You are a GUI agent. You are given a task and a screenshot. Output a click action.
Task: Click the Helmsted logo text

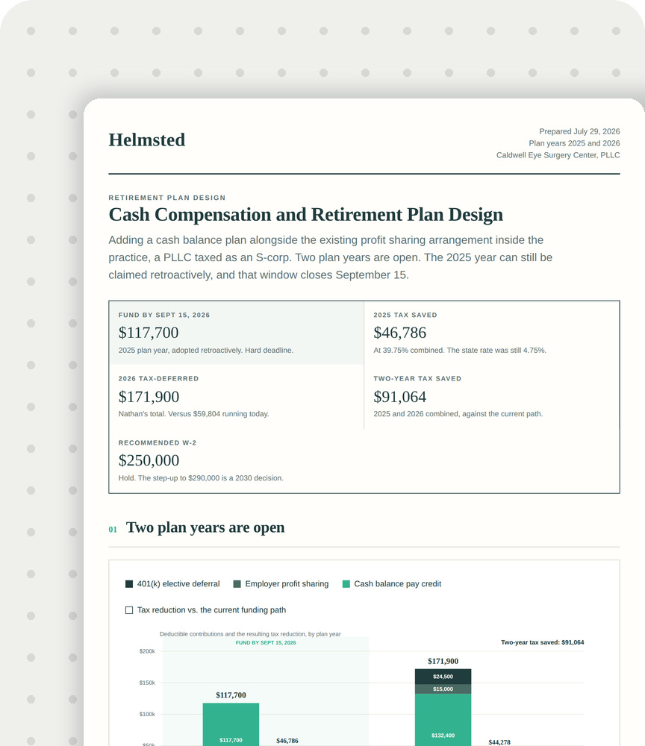tap(146, 140)
